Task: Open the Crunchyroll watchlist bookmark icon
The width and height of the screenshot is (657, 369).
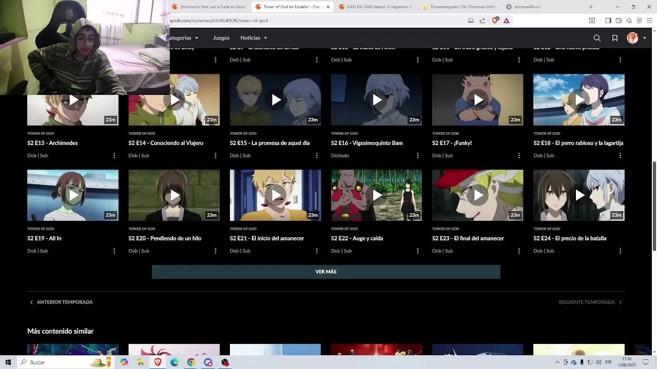Action: click(615, 38)
